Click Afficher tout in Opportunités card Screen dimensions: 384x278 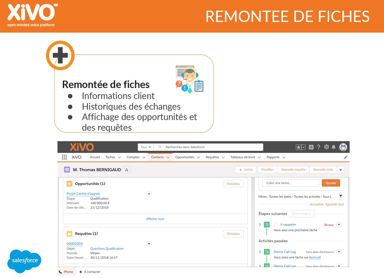pyautogui.click(x=155, y=219)
